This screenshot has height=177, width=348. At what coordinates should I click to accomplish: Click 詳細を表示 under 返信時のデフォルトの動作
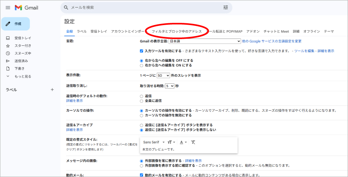[x=75, y=101]
